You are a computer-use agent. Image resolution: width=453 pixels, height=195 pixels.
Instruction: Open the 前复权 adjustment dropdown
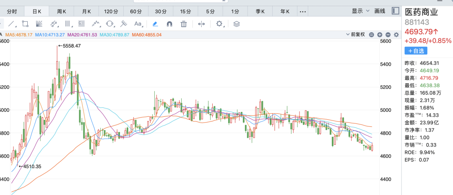(356, 35)
